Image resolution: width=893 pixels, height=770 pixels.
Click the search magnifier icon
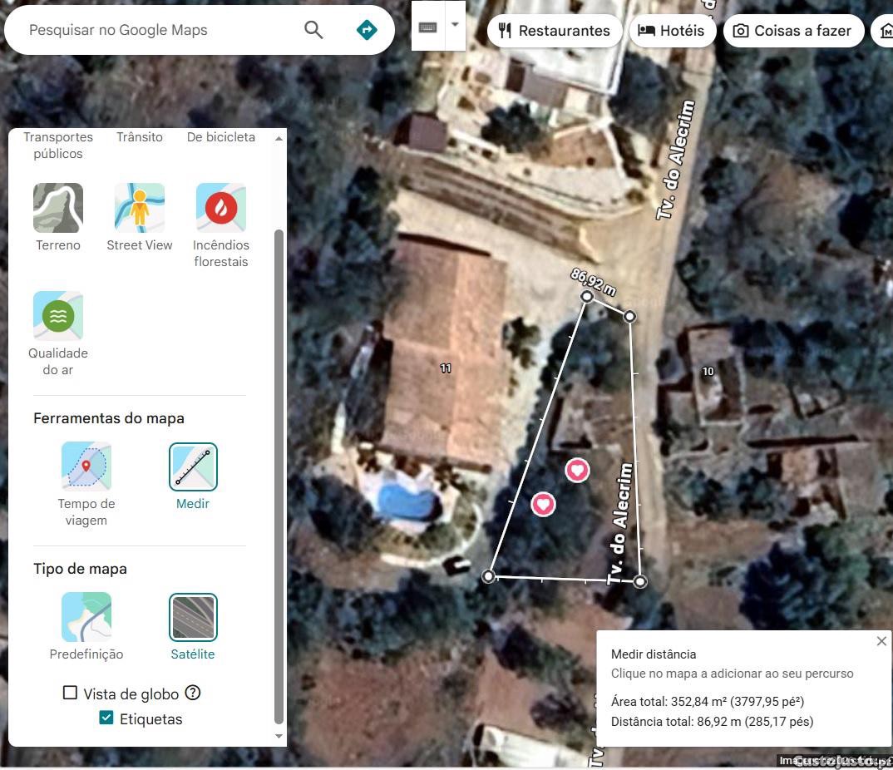313,30
